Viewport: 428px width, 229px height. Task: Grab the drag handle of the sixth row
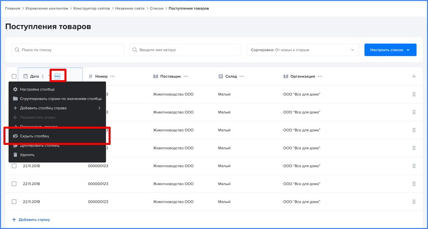pos(414,184)
